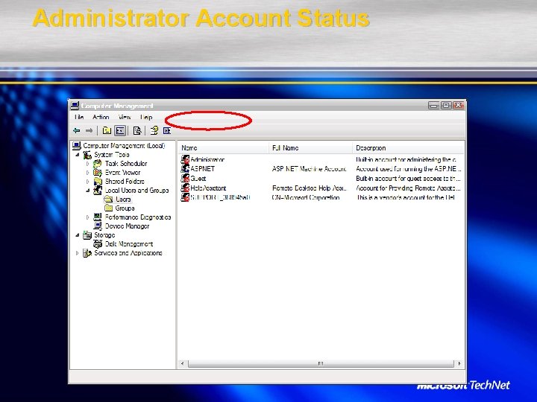This screenshot has width=537, height=402.
Task: Select 'Built-in account for administering' description
Action: (406, 159)
